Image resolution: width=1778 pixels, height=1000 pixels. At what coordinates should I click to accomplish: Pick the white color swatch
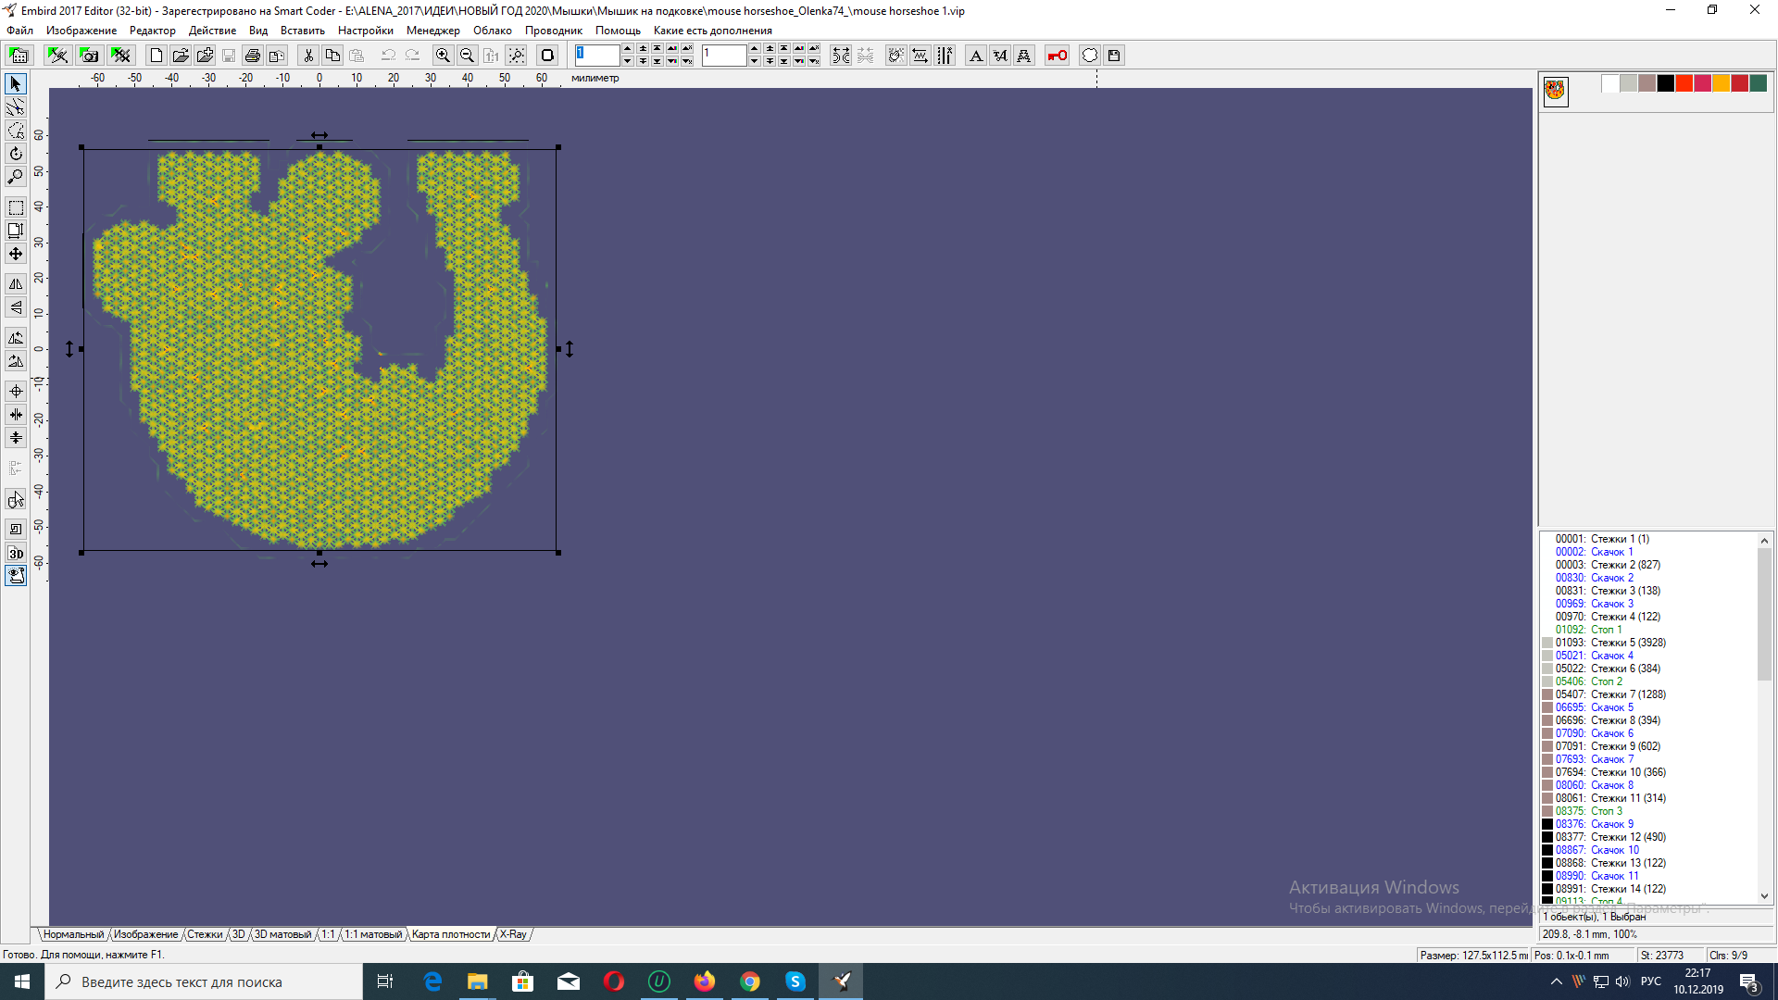click(1610, 83)
